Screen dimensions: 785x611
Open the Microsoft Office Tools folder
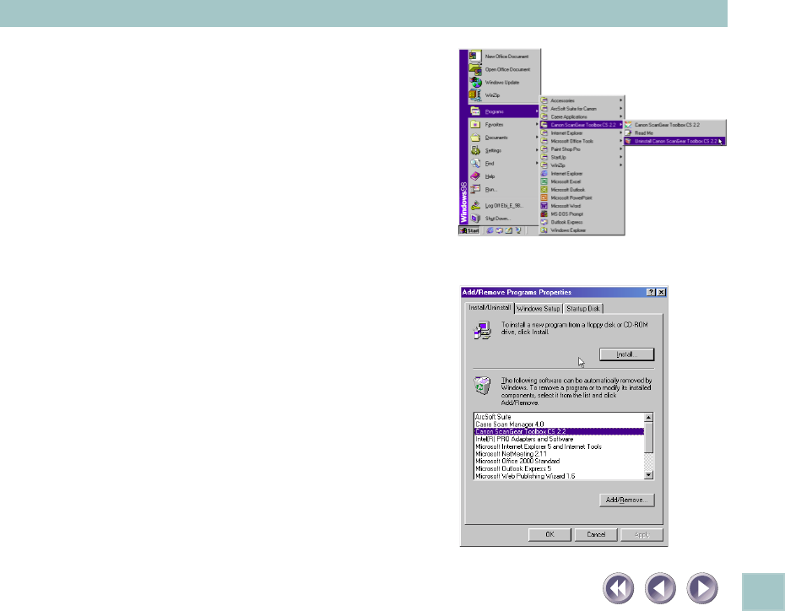tap(582, 141)
